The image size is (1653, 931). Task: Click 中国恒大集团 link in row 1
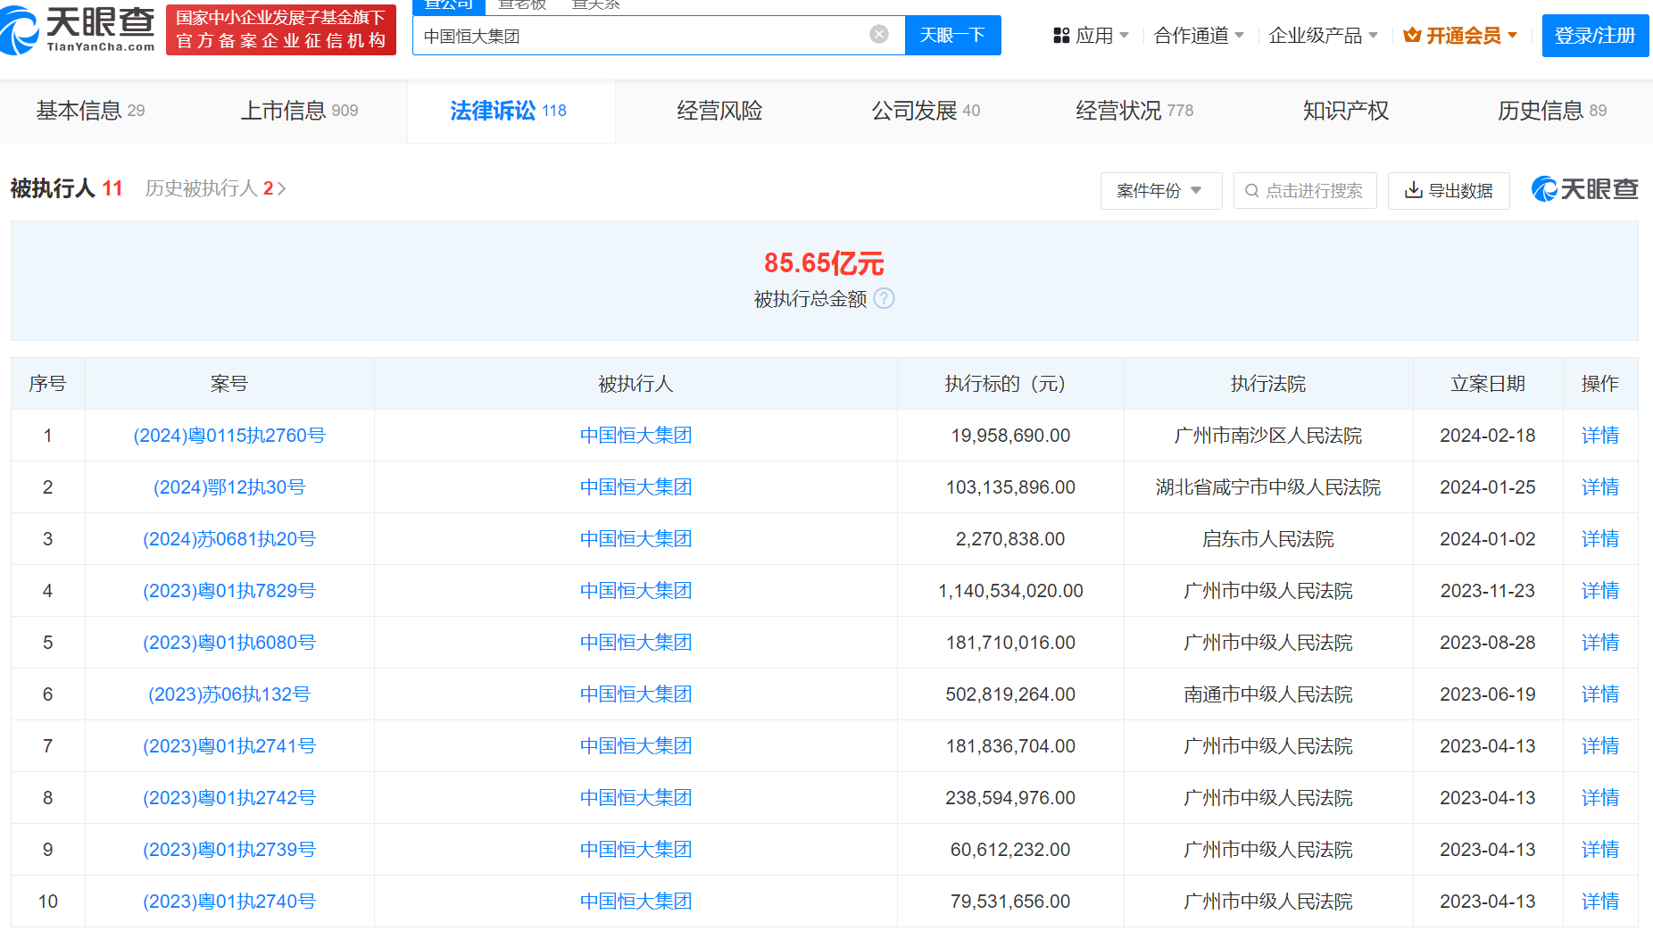[x=635, y=436]
